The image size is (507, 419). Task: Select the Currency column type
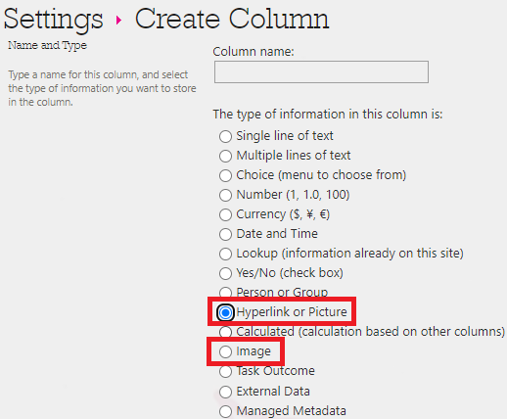(x=225, y=214)
